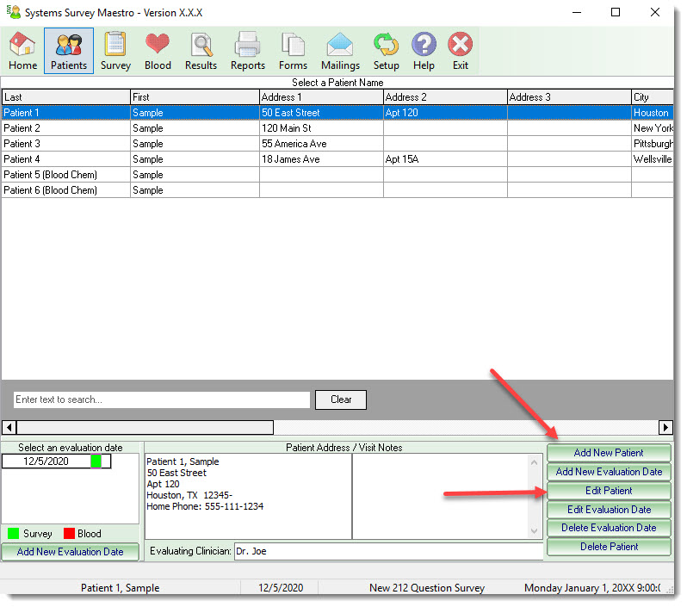Open Results magnifier icon

pos(201,50)
